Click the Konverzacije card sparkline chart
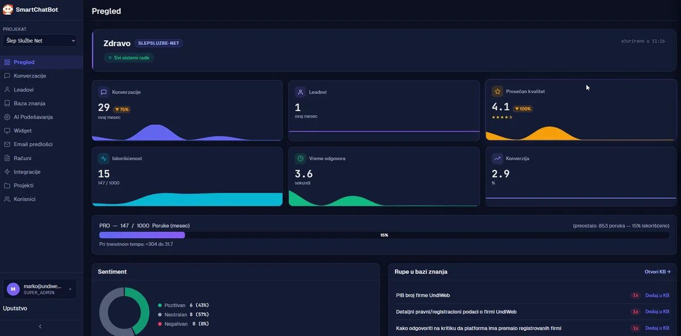Image resolution: width=681 pixels, height=336 pixels. click(x=187, y=132)
